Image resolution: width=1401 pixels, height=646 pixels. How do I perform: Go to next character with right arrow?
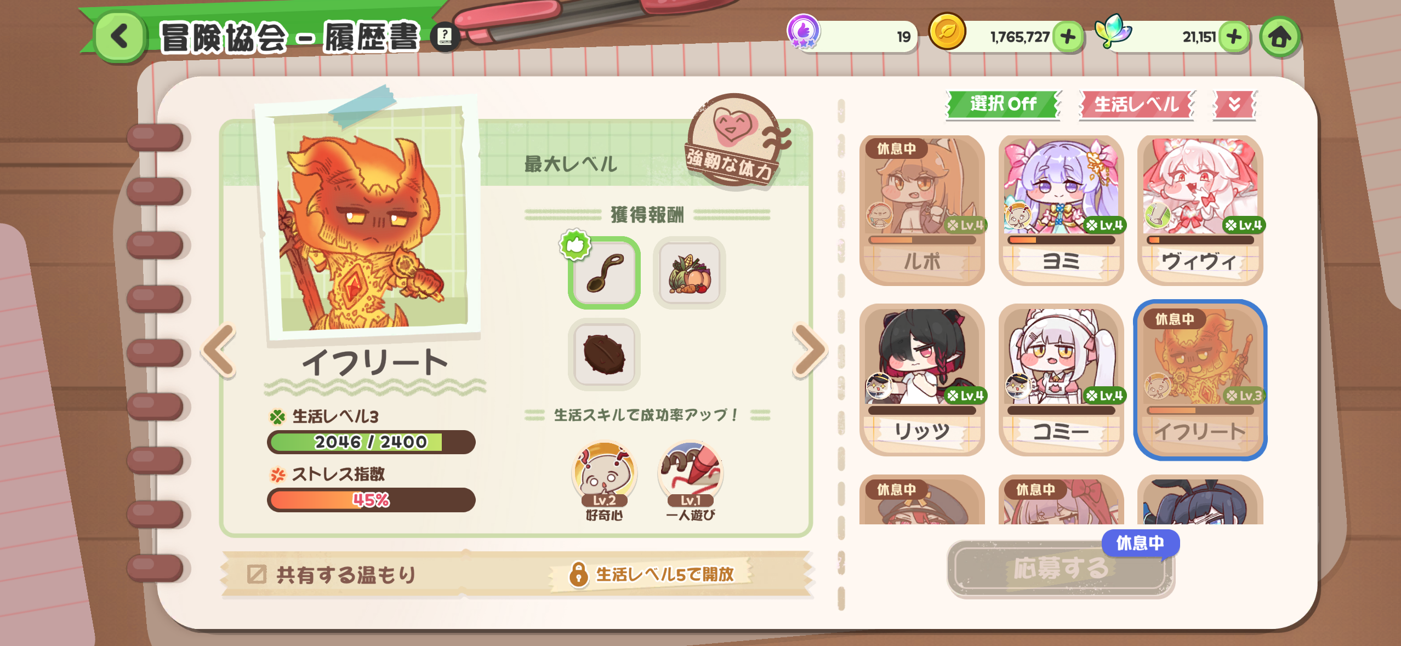(x=809, y=351)
